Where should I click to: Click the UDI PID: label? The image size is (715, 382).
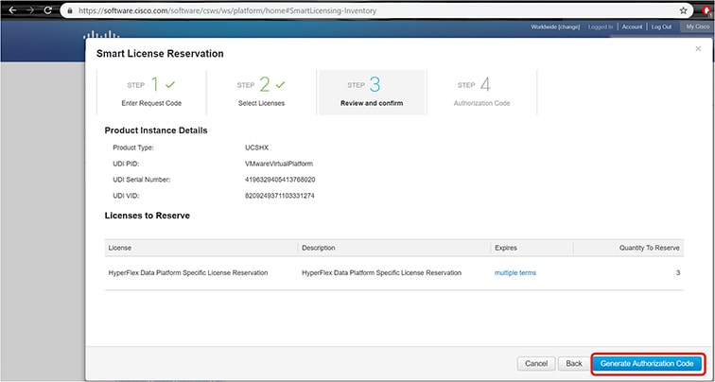click(126, 164)
